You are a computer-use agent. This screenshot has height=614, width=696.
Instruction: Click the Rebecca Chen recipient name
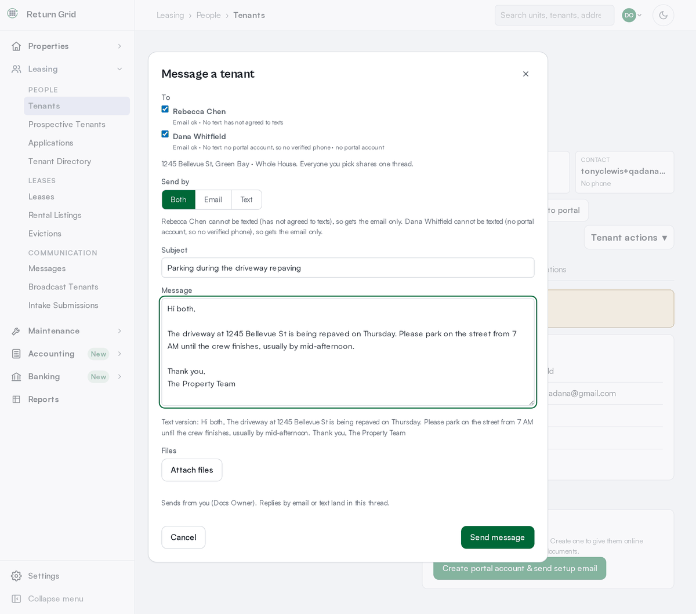pyautogui.click(x=200, y=111)
